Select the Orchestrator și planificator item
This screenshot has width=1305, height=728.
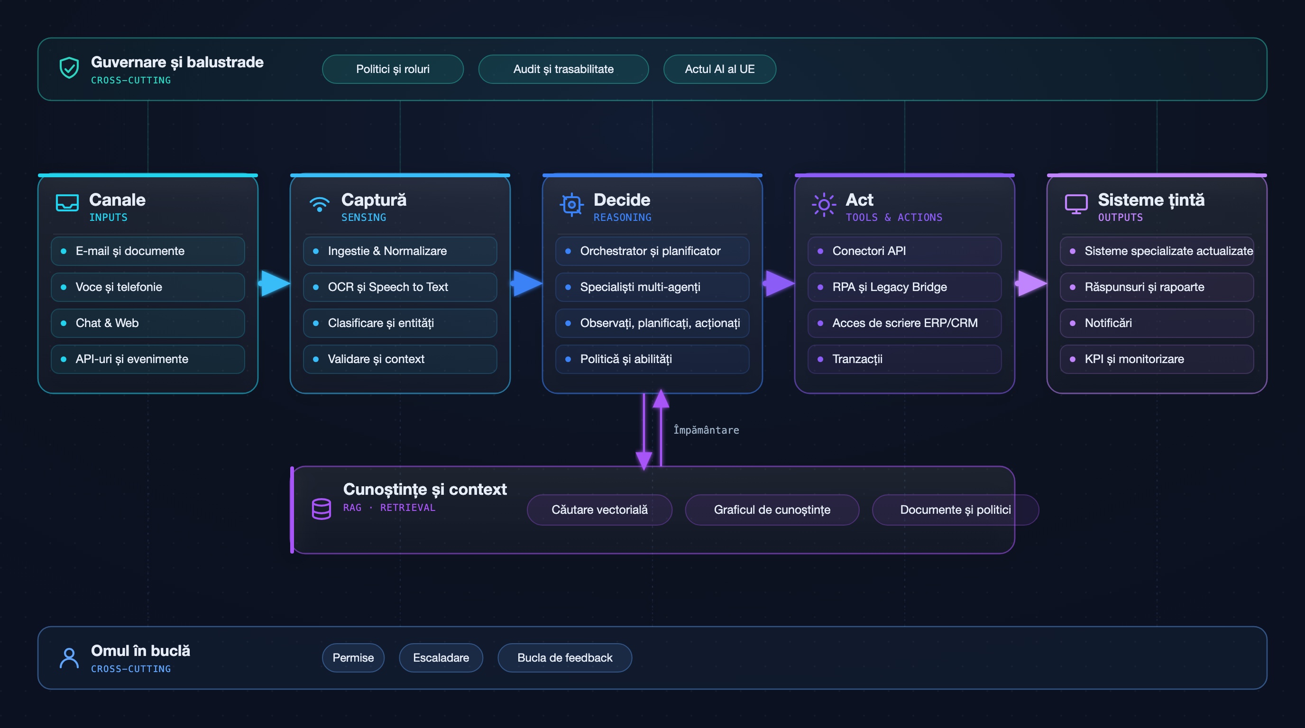coord(652,251)
